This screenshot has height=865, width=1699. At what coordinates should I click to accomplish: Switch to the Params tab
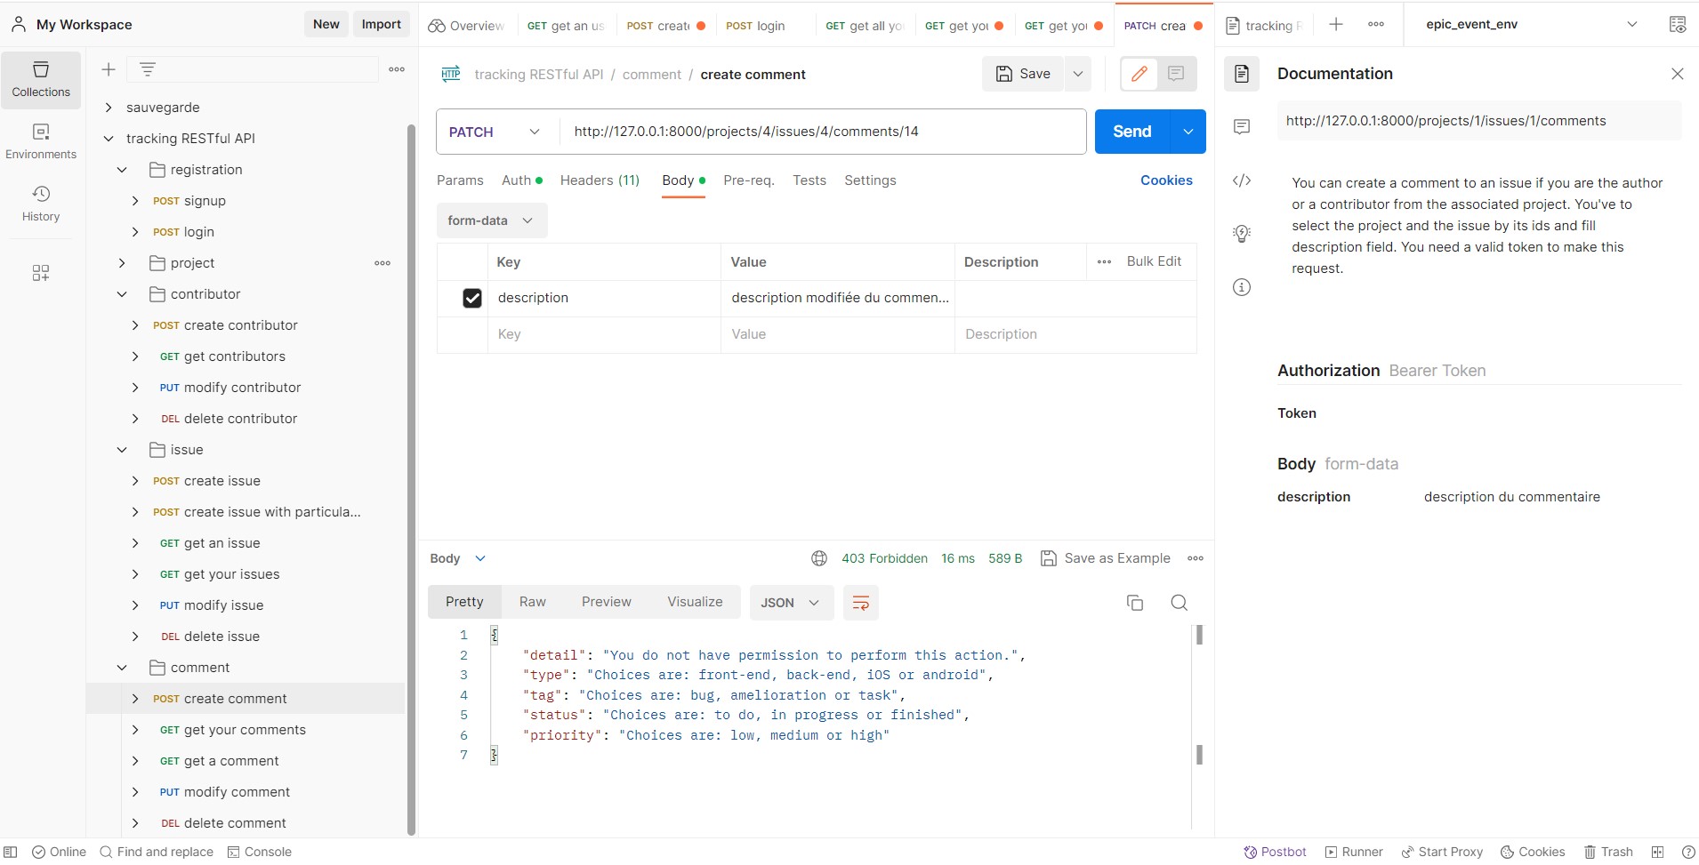point(460,180)
